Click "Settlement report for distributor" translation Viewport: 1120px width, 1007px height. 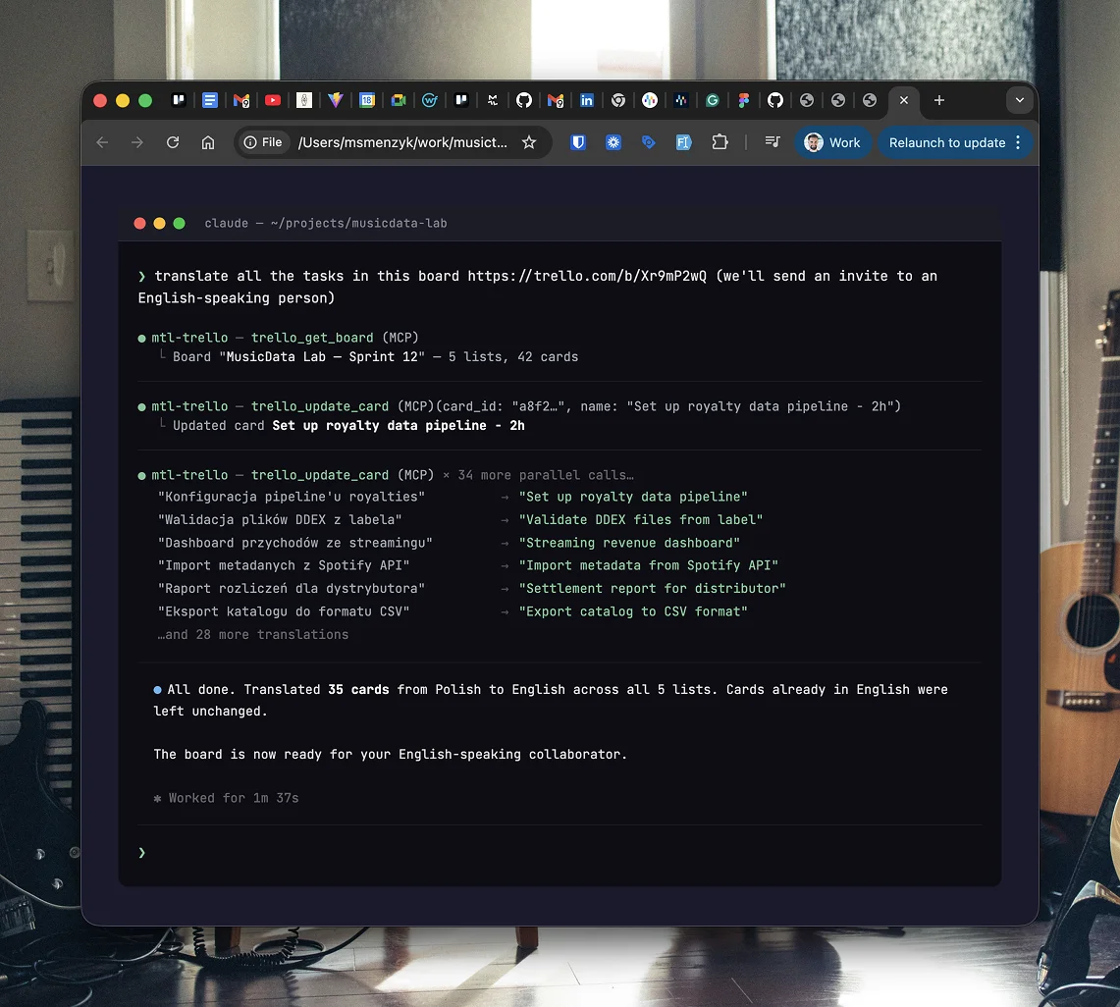pos(652,589)
